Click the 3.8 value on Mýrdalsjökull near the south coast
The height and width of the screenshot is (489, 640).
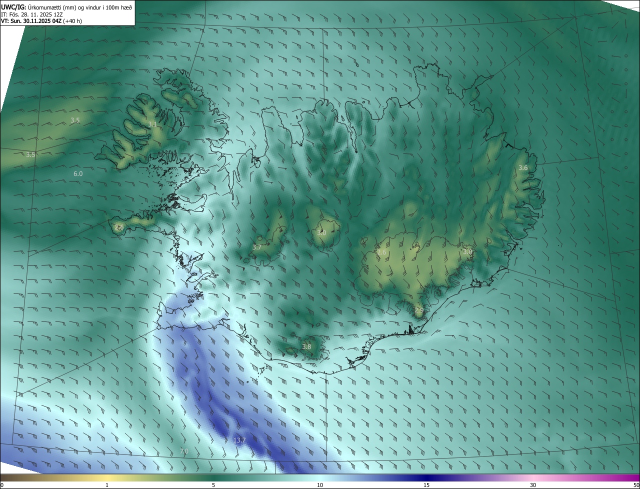coord(306,346)
